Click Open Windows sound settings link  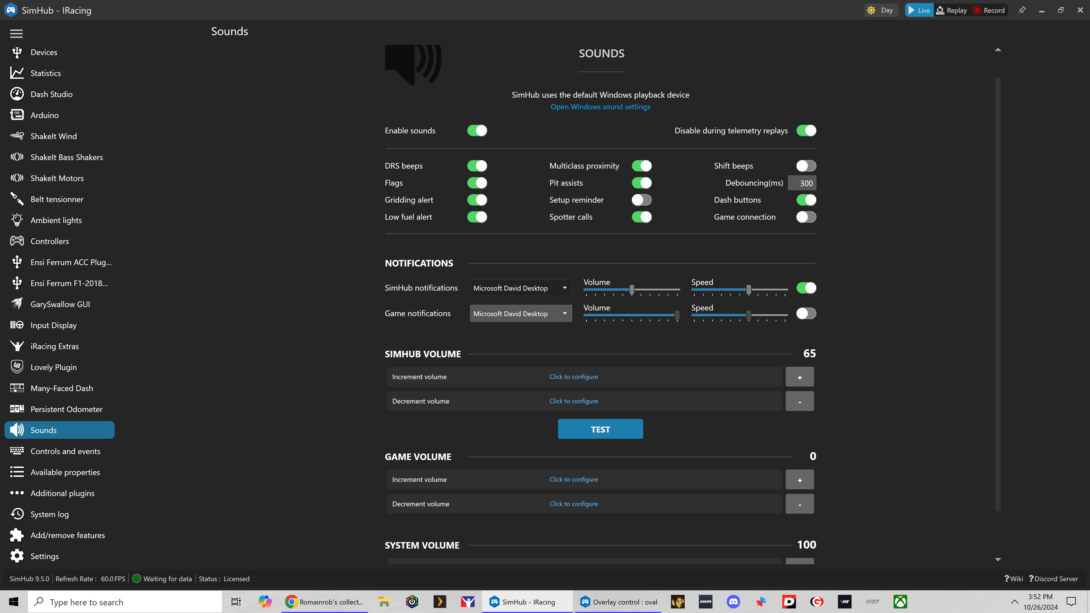[x=600, y=107]
